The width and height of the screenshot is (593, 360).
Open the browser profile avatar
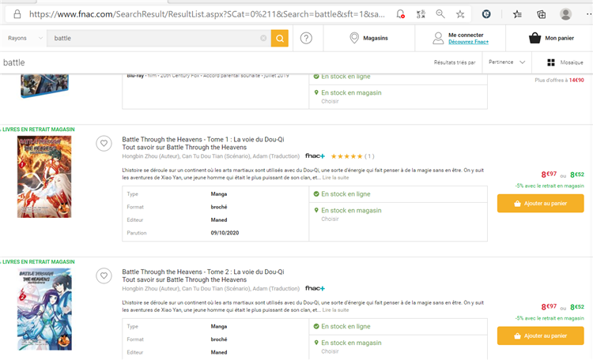(x=565, y=14)
